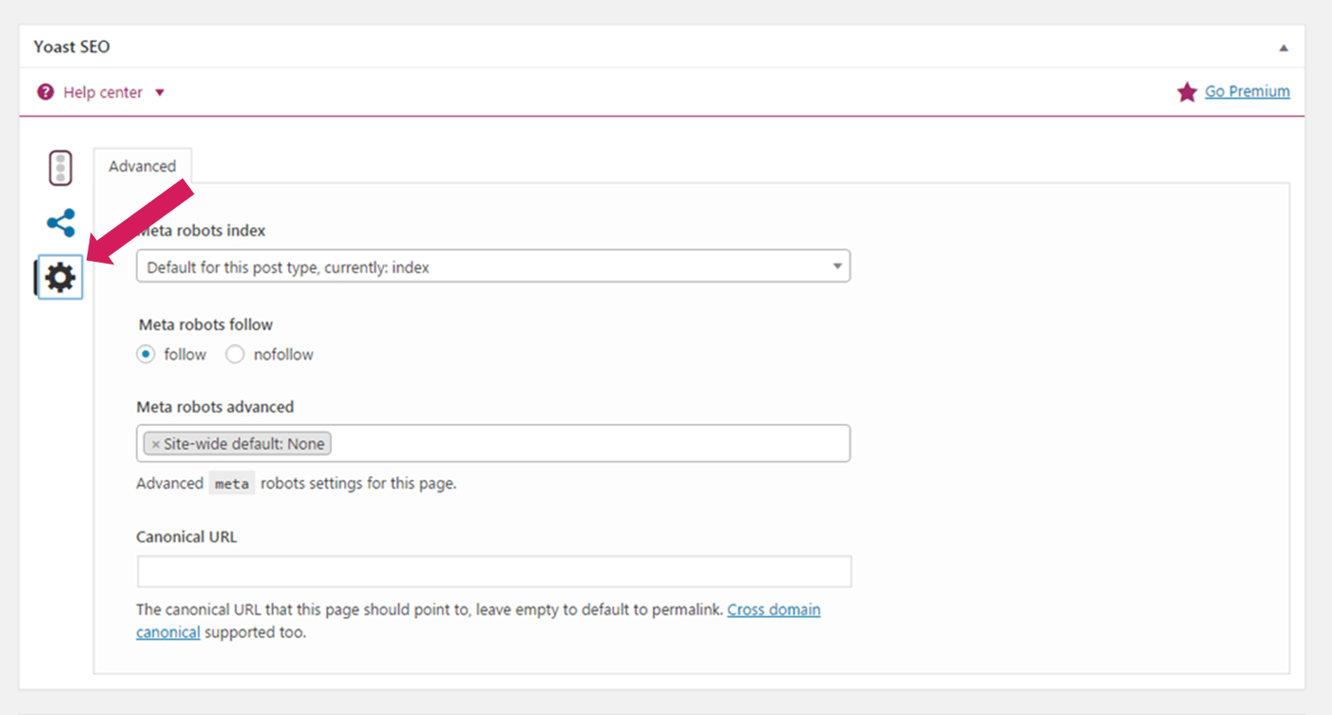Open the Help center link
The image size is (1332, 715).
103,92
